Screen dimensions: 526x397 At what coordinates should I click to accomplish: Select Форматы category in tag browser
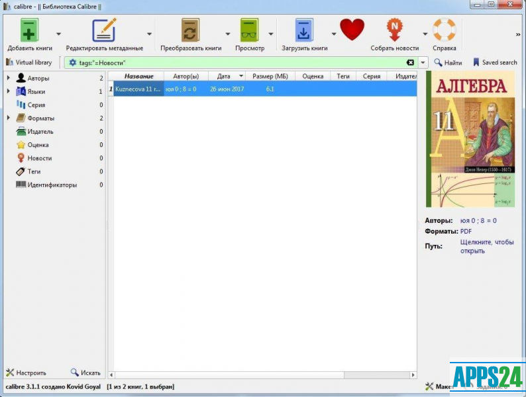(x=40, y=118)
